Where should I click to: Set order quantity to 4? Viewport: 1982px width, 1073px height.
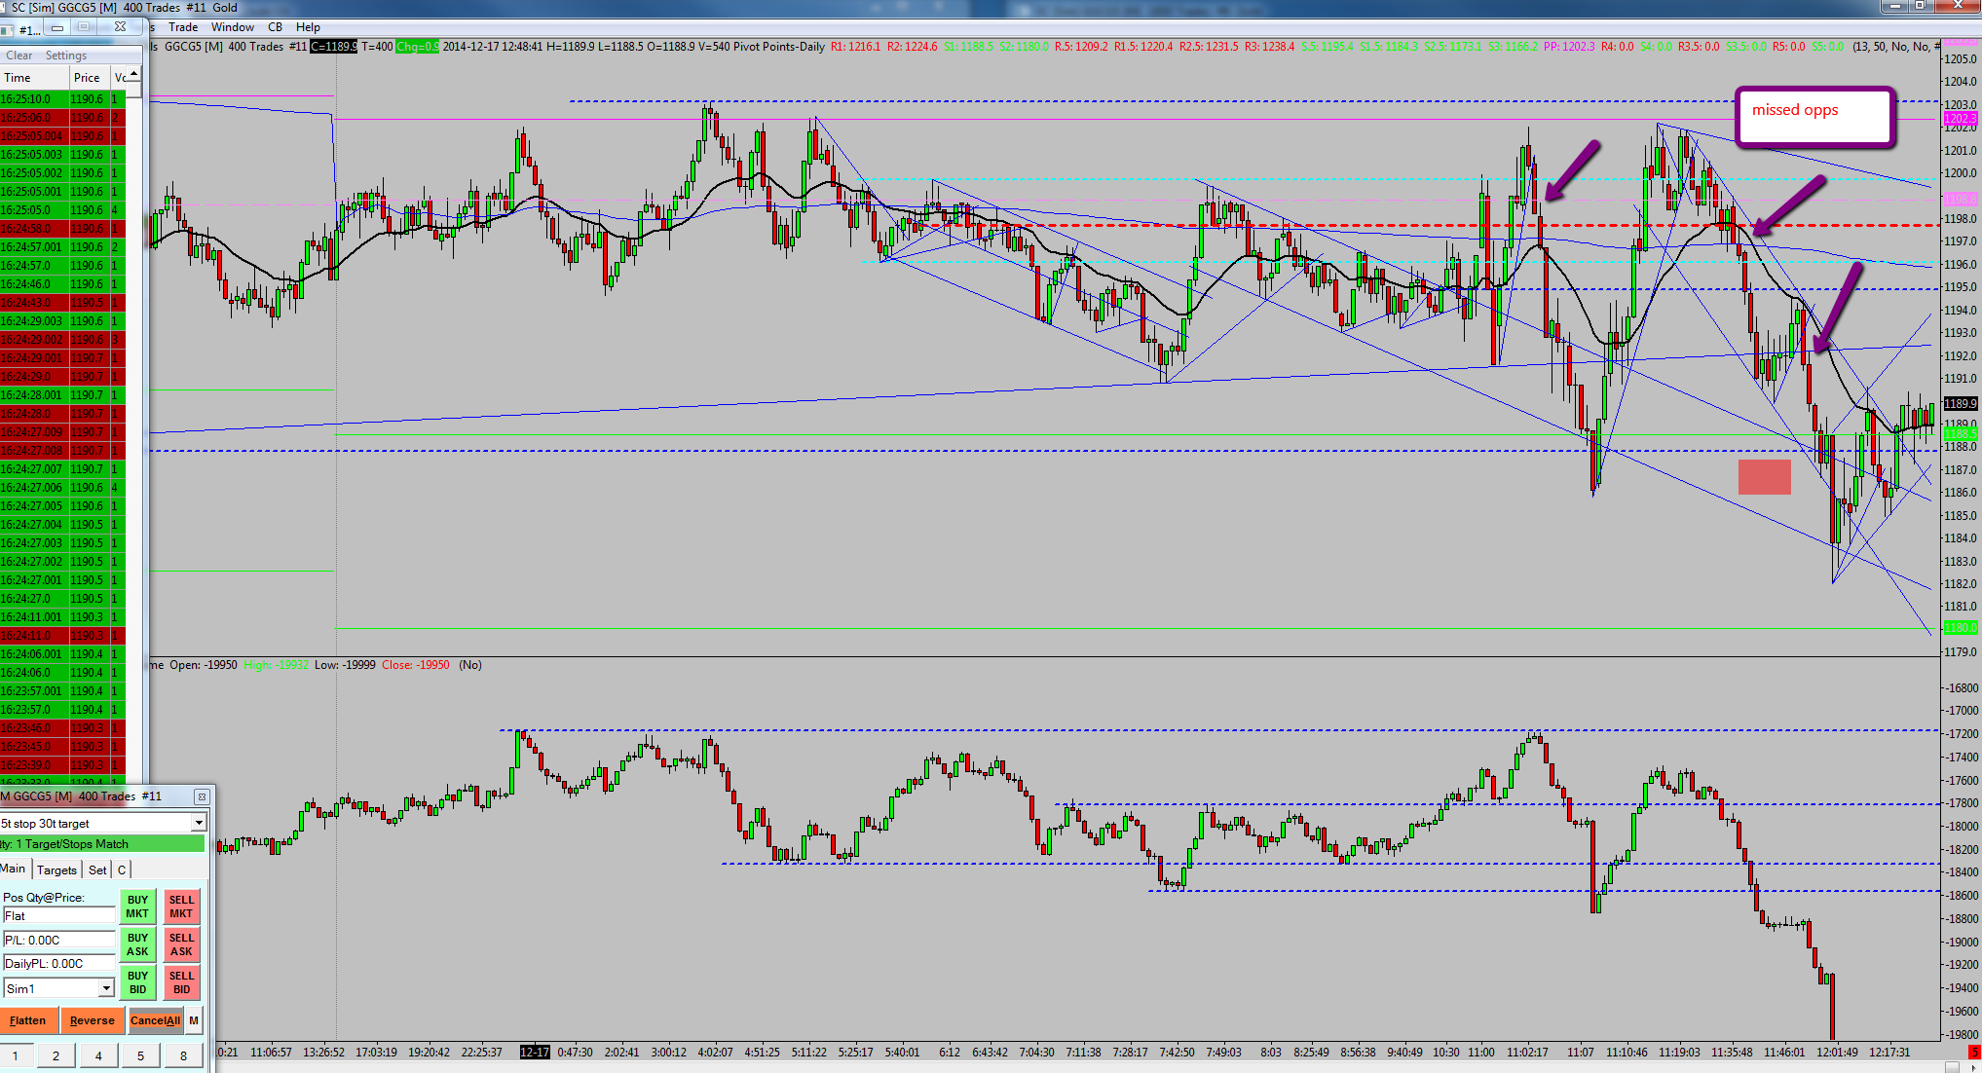tap(98, 1055)
